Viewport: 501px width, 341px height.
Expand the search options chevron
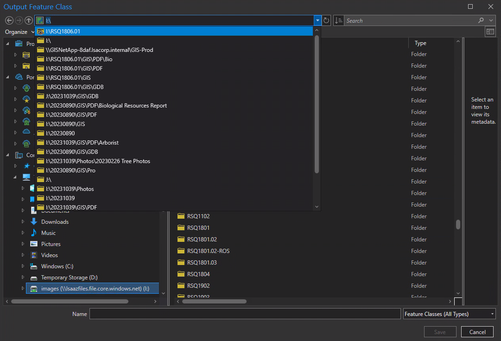point(491,20)
